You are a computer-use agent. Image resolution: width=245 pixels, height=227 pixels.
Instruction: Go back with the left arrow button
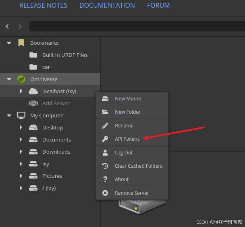[7, 26]
